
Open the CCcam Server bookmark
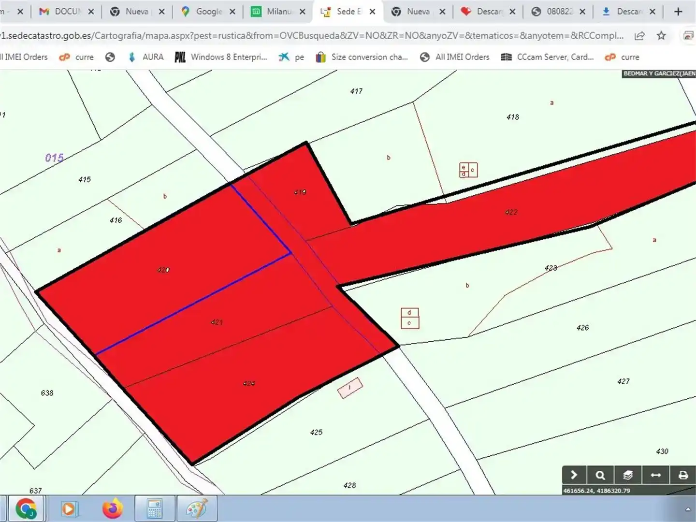pos(547,57)
